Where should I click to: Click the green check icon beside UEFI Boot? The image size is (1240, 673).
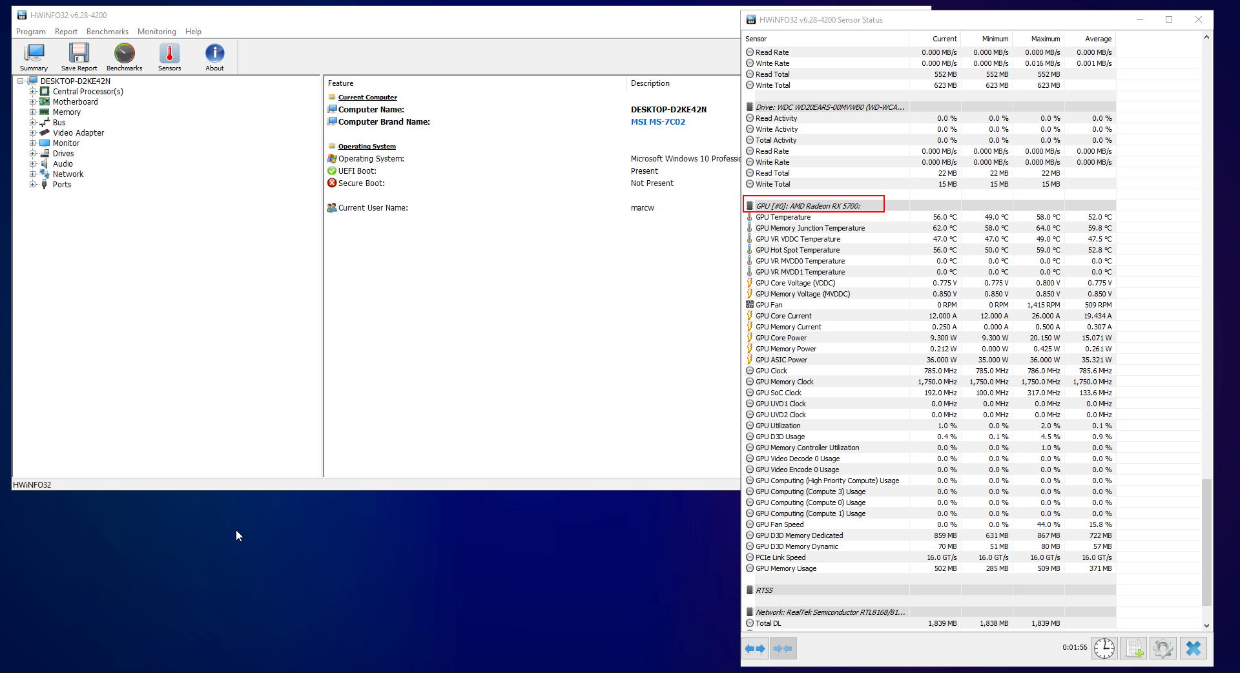[x=332, y=171]
